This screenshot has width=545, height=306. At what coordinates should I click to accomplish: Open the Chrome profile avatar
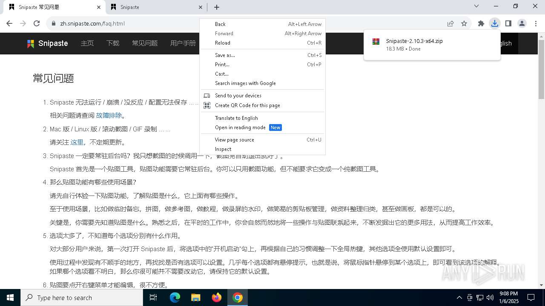click(x=522, y=23)
